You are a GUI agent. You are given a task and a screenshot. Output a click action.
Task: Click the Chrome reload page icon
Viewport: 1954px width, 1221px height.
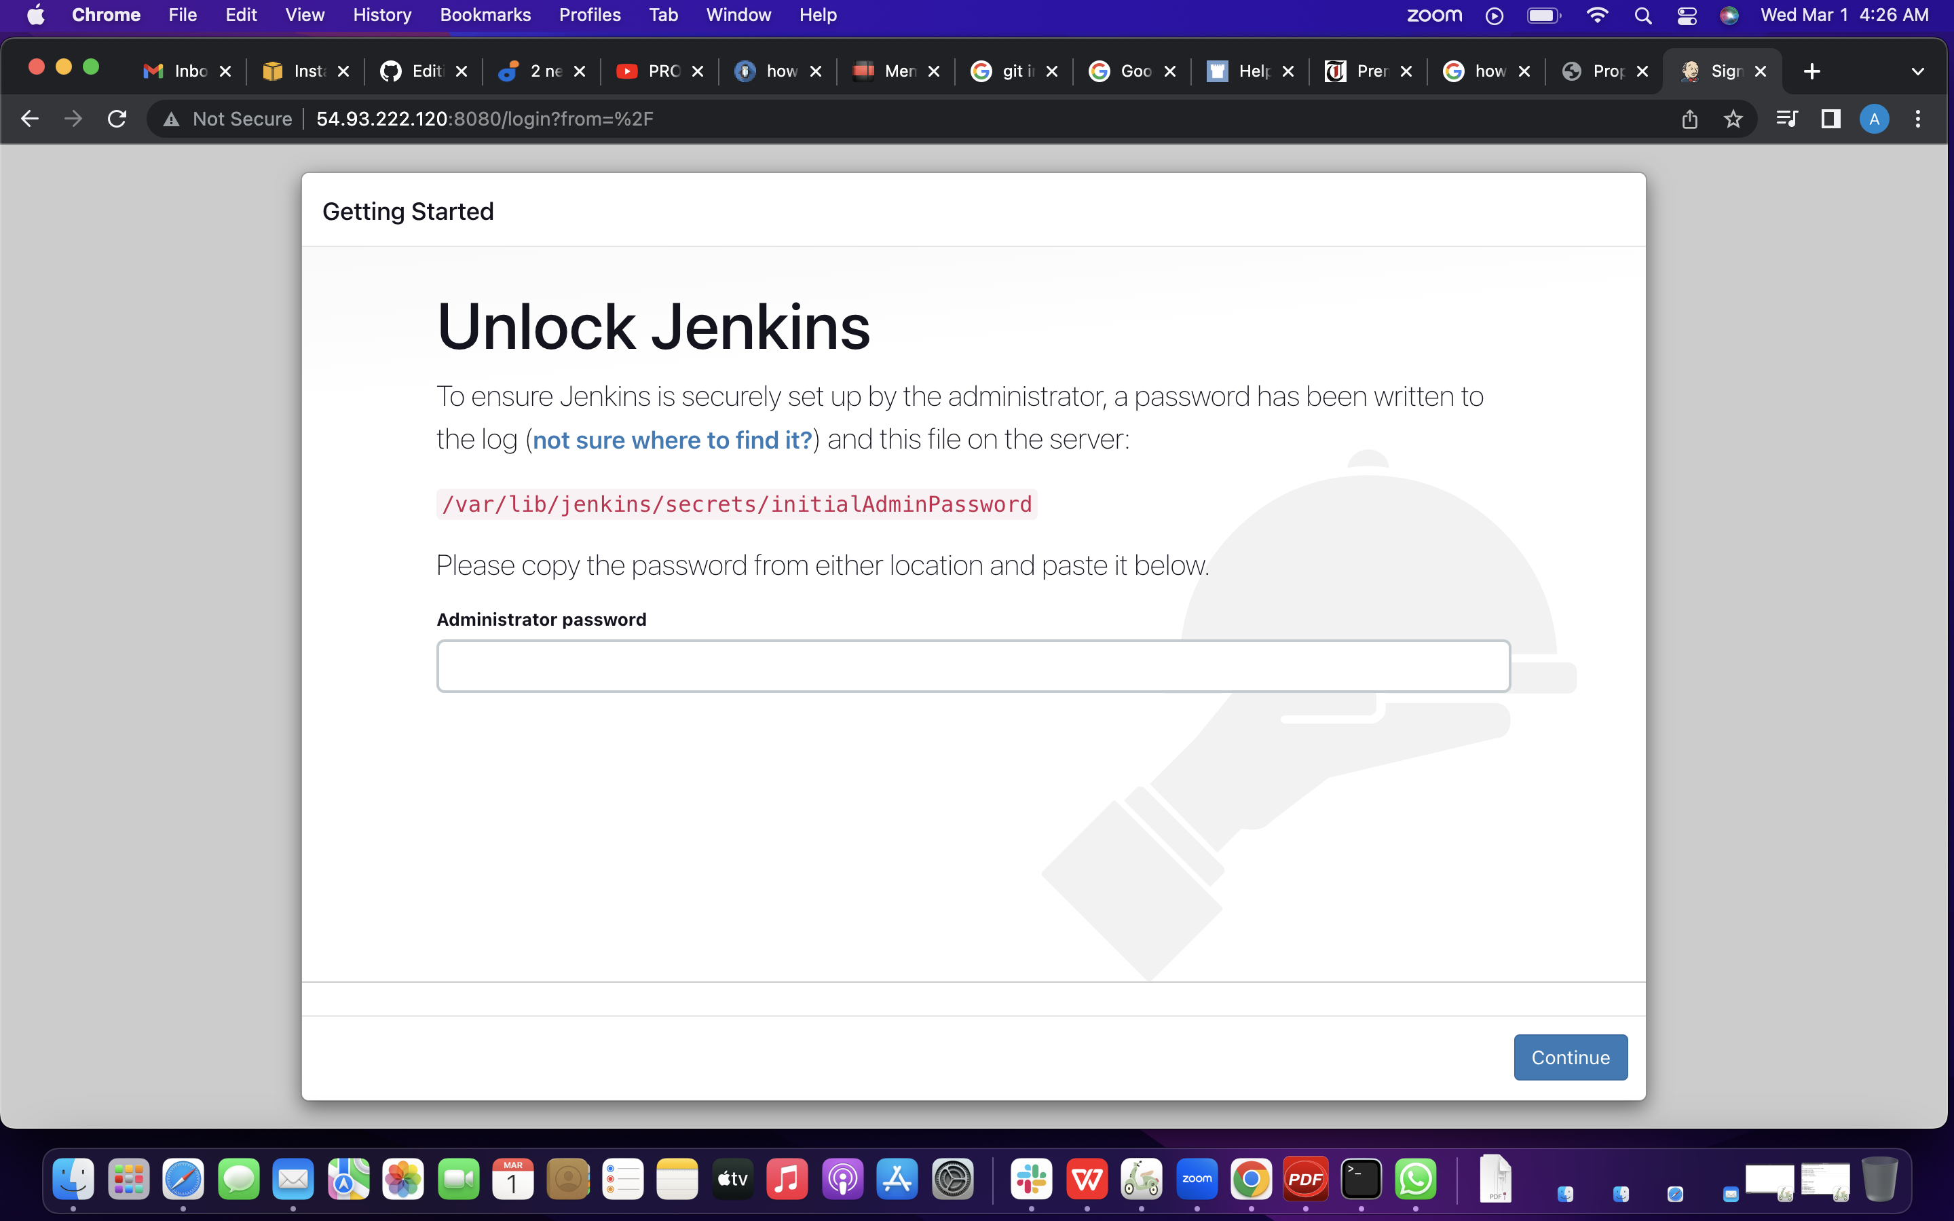click(x=117, y=119)
